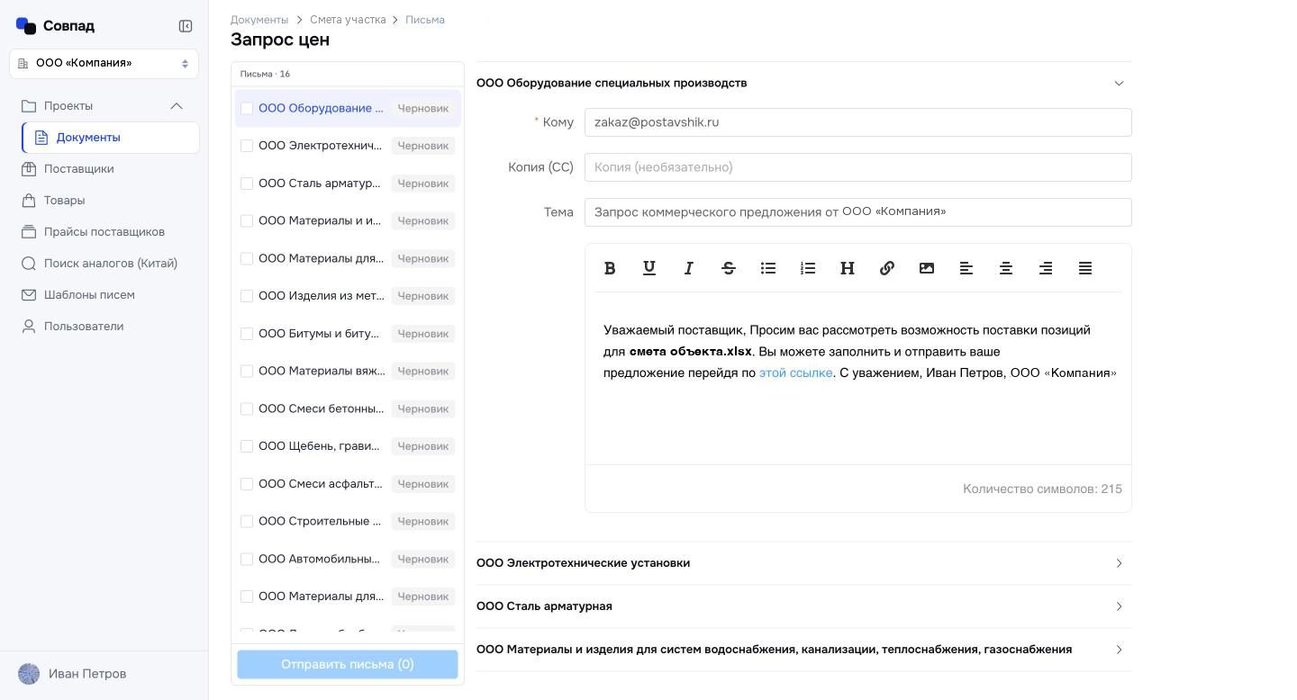The image size is (1297, 700).
Task: Justify the text
Action: click(x=1085, y=268)
